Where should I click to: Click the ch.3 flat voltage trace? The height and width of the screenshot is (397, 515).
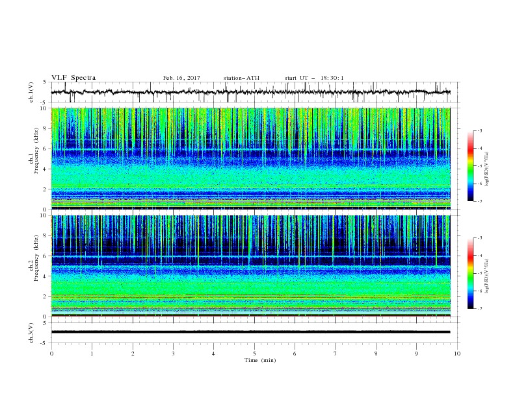point(250,332)
